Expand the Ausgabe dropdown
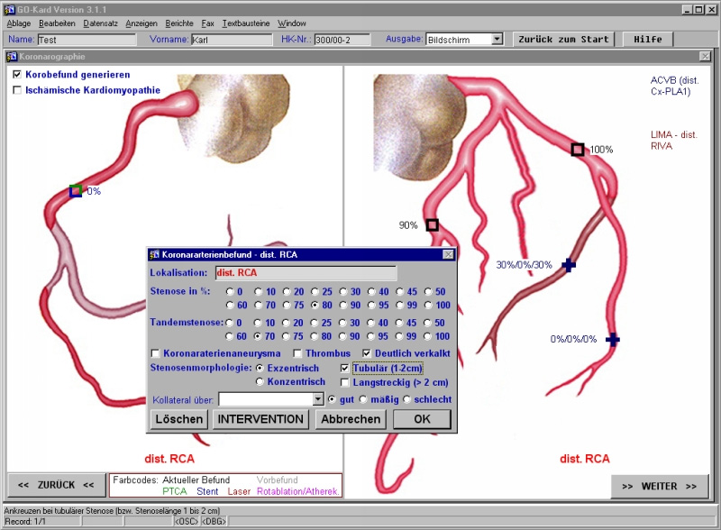 pos(497,39)
